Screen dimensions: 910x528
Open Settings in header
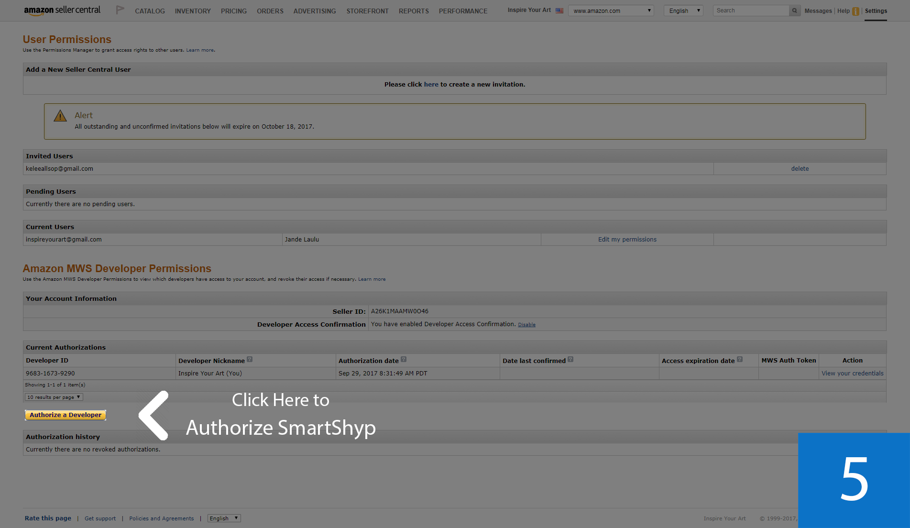pyautogui.click(x=876, y=11)
